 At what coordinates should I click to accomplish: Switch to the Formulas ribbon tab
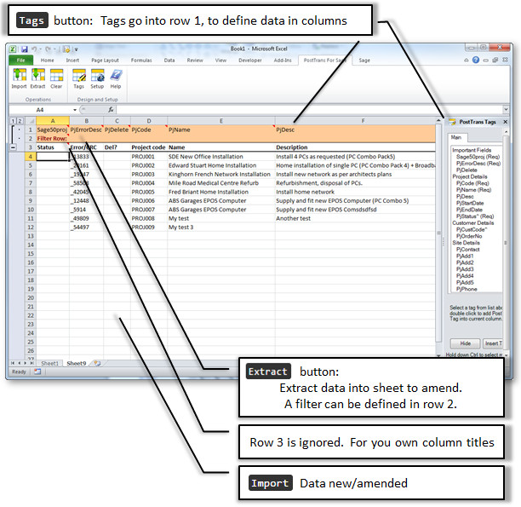click(x=141, y=60)
